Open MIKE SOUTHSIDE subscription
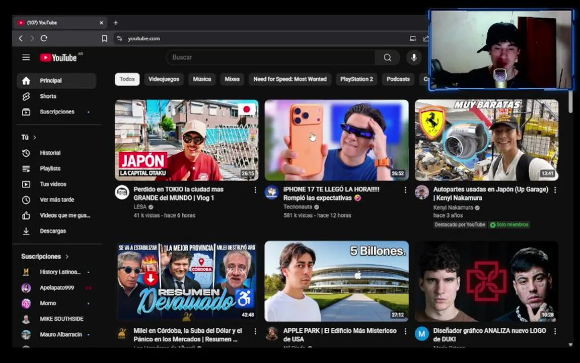Image resolution: width=580 pixels, height=363 pixels. (56, 319)
